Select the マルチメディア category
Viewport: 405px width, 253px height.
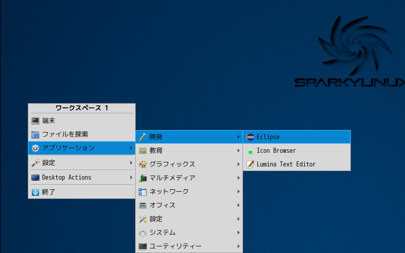click(189, 178)
